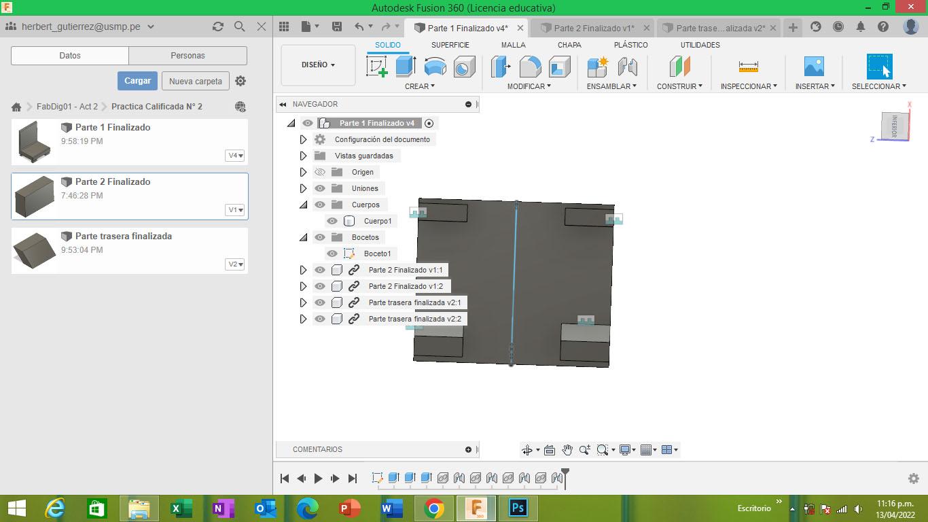Hide Parte 2 Finalizado v1:1 component
The height and width of the screenshot is (522, 928).
pyautogui.click(x=320, y=270)
